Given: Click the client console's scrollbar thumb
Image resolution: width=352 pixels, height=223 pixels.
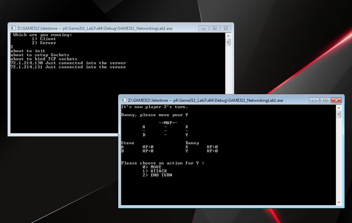Looking at the screenshot, I should [x=339, y=114].
